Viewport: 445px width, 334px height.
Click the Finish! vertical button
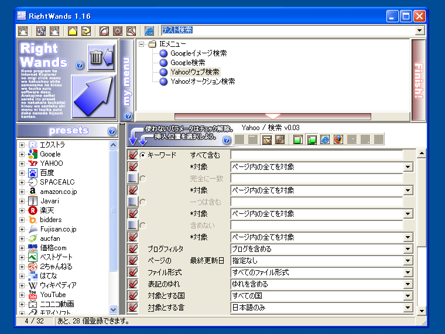point(419,80)
